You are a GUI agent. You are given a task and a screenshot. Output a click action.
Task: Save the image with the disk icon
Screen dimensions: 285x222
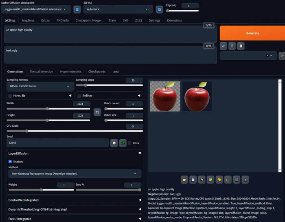(x=193, y=180)
